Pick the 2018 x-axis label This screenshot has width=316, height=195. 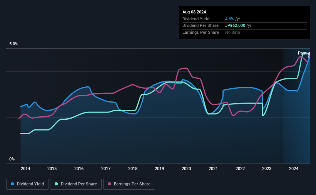pyautogui.click(x=133, y=168)
